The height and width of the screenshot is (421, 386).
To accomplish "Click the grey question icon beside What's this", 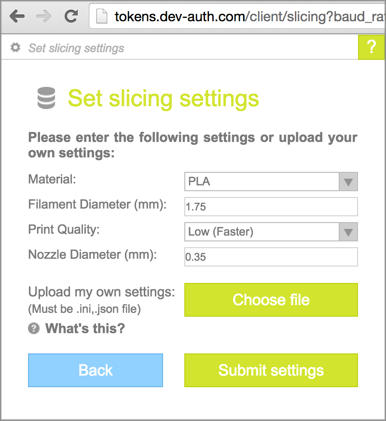I will 33,329.
